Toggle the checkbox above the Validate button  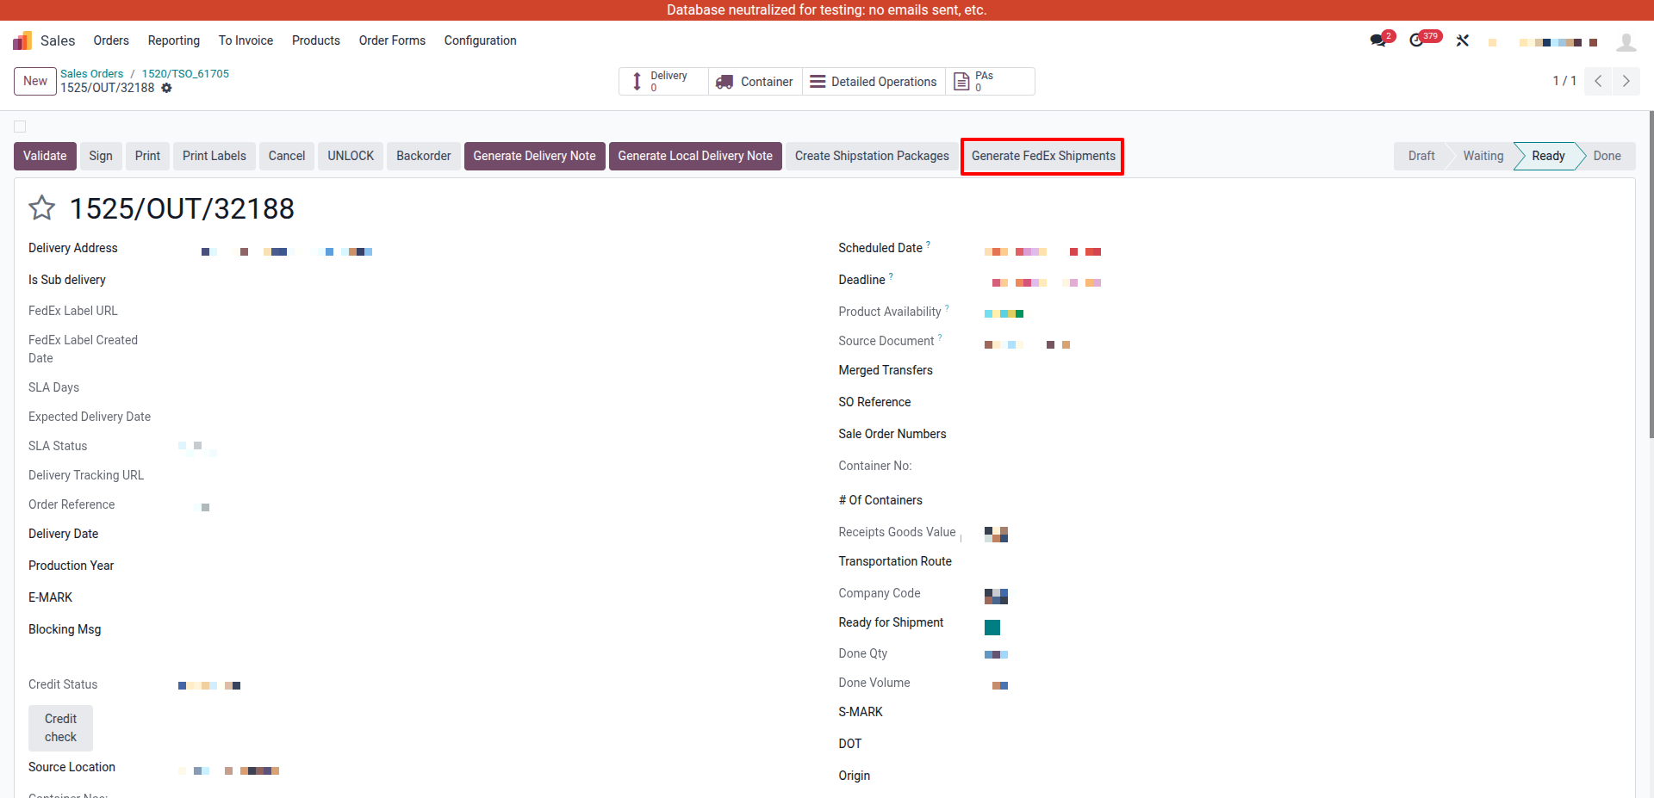(x=20, y=127)
